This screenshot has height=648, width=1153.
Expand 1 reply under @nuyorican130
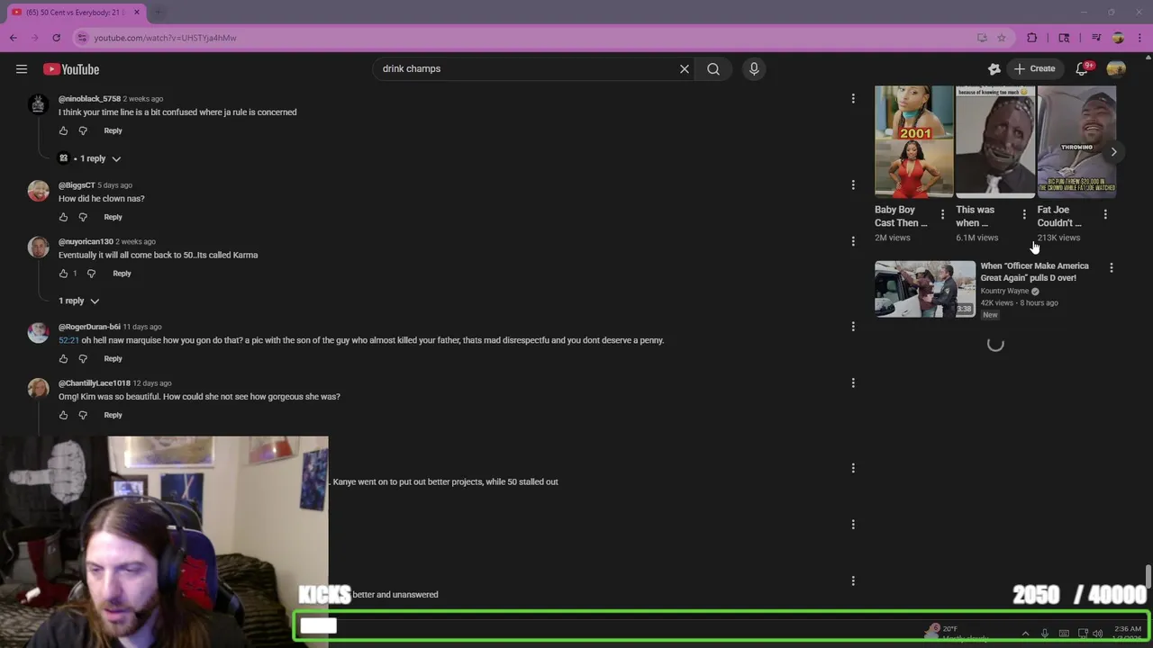click(79, 301)
